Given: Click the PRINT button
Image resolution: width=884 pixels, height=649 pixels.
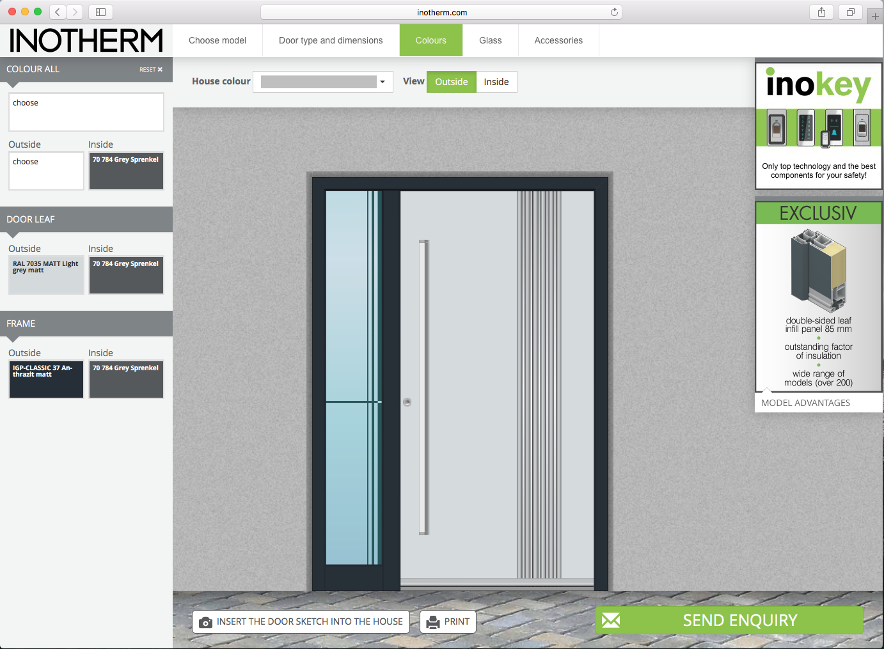Looking at the screenshot, I should [x=448, y=622].
